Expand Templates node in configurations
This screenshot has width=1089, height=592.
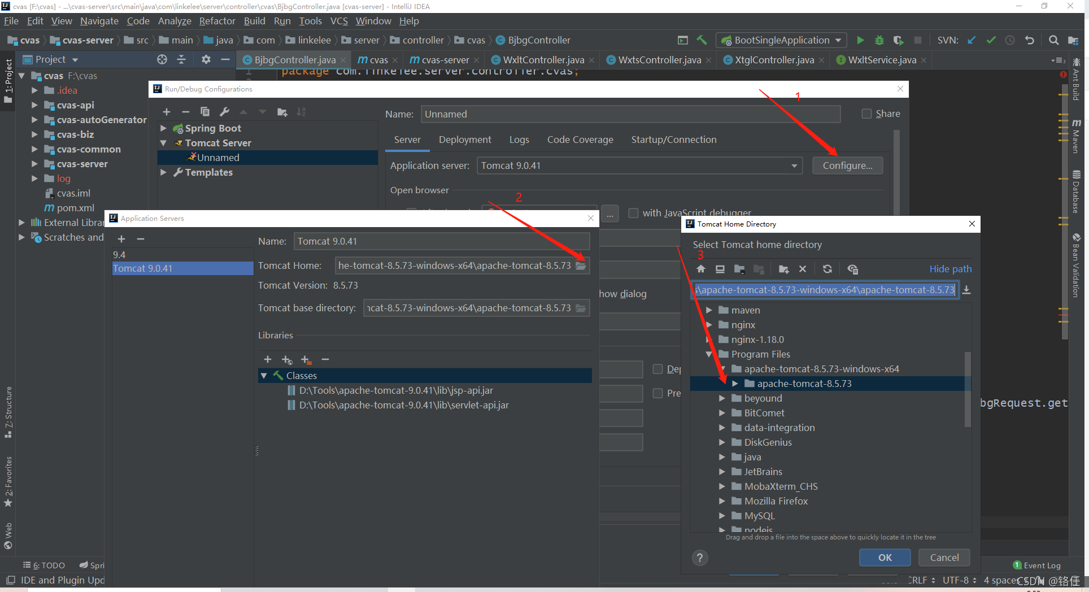pos(164,172)
